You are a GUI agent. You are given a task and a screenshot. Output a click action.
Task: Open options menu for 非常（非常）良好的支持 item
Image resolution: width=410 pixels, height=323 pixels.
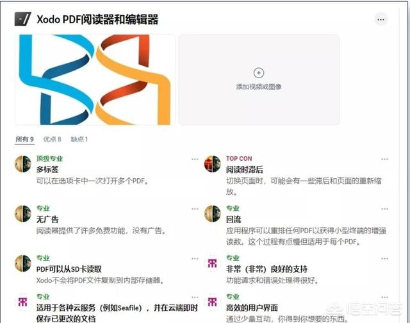[384, 258]
